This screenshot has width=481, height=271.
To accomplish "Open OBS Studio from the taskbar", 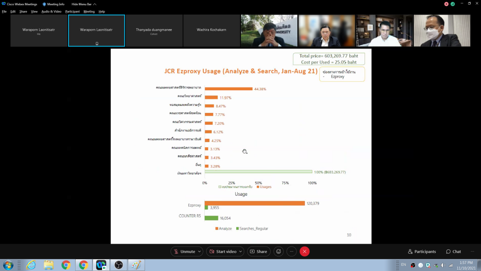I will coord(118,265).
